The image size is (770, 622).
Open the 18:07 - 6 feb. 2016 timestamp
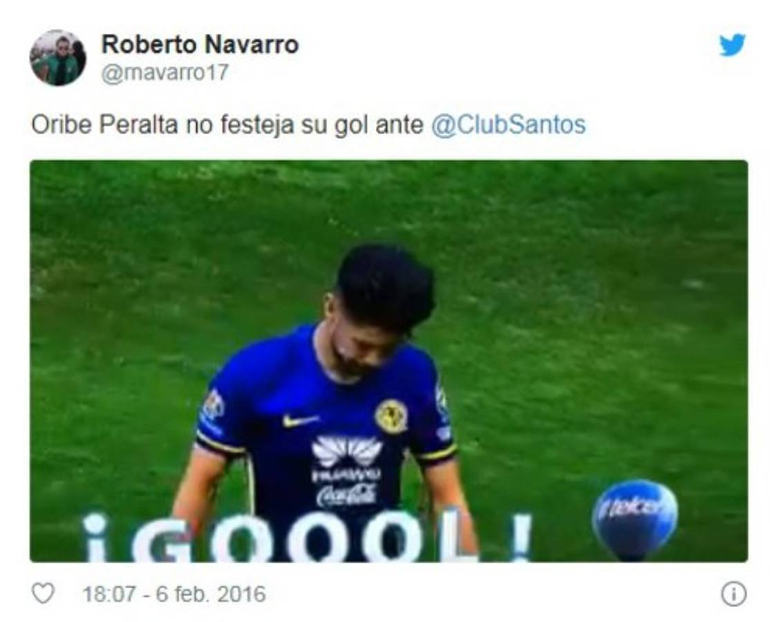[174, 594]
